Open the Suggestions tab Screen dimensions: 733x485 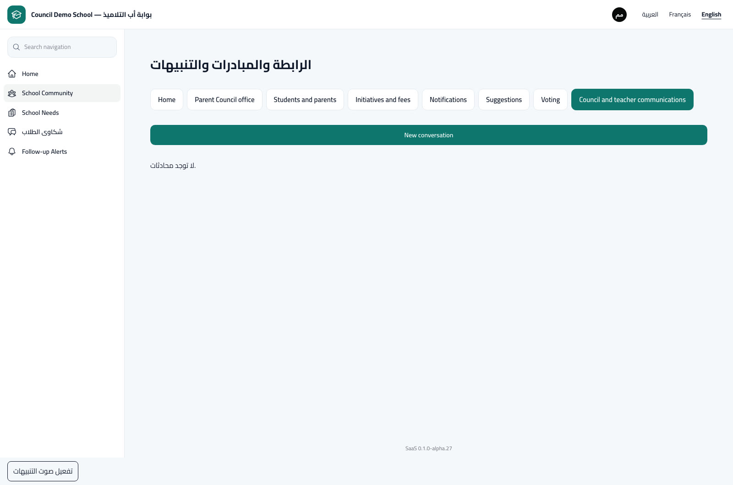point(504,100)
